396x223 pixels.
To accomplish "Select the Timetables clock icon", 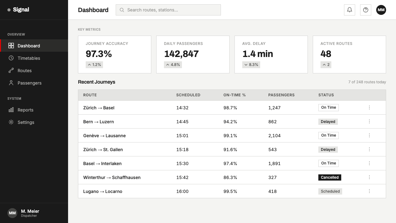I will pyautogui.click(x=11, y=58).
